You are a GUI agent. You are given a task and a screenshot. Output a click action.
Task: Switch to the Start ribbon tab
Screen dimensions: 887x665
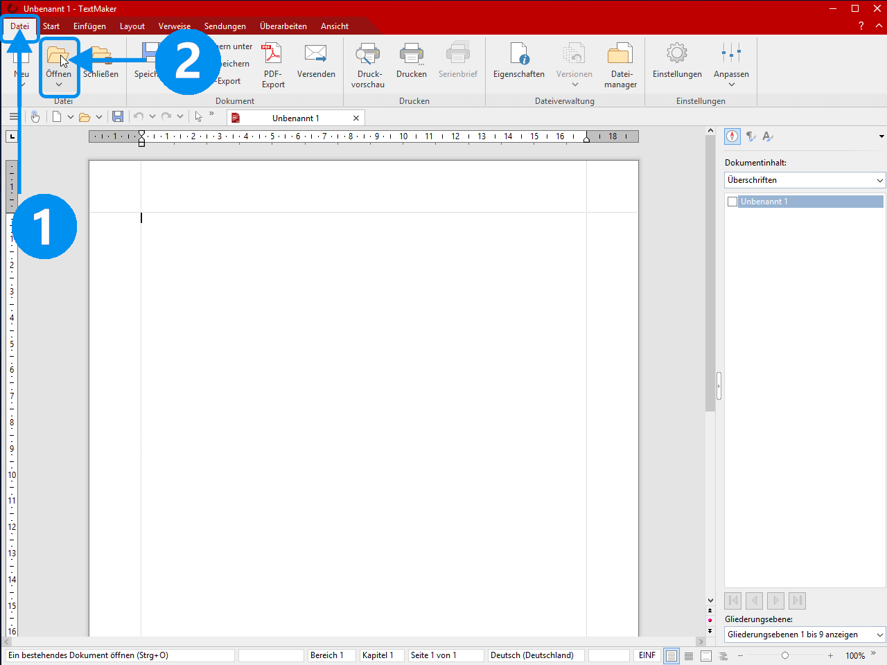coord(51,26)
